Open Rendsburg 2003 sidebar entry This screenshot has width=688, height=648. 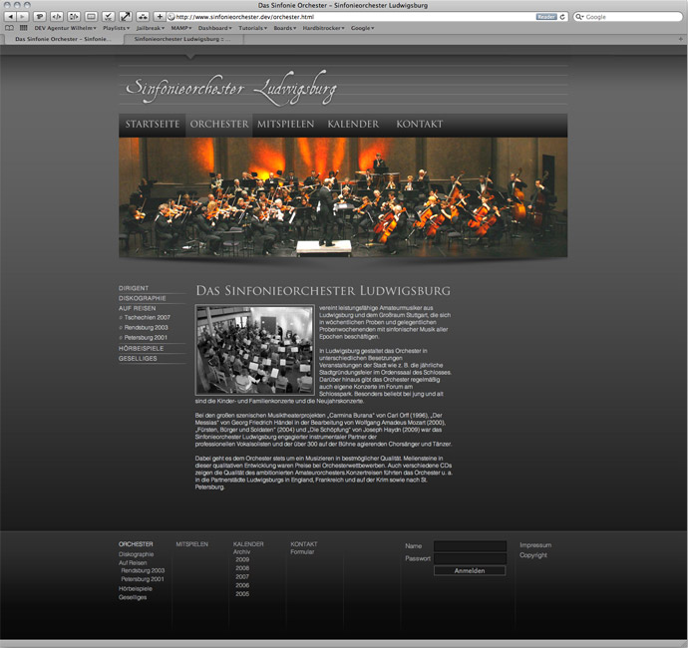146,328
